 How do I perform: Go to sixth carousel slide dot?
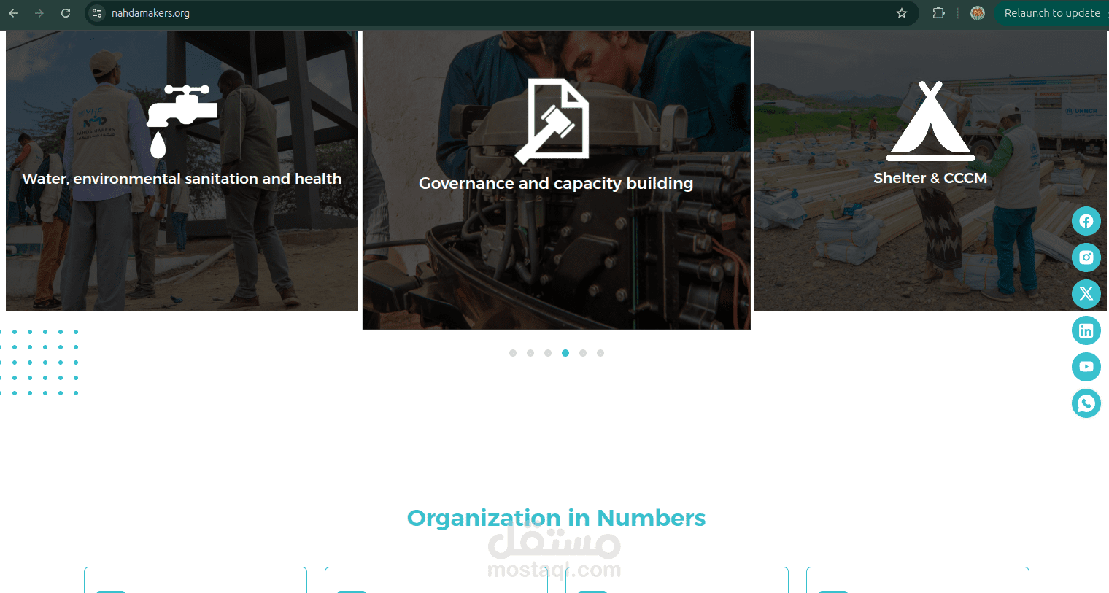pos(600,353)
